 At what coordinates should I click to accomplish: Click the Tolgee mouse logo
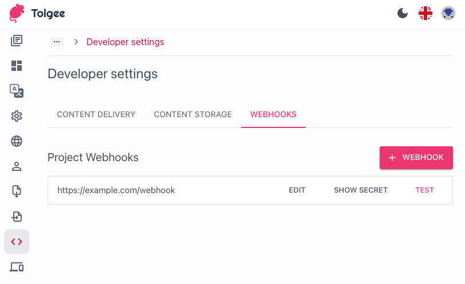[17, 13]
